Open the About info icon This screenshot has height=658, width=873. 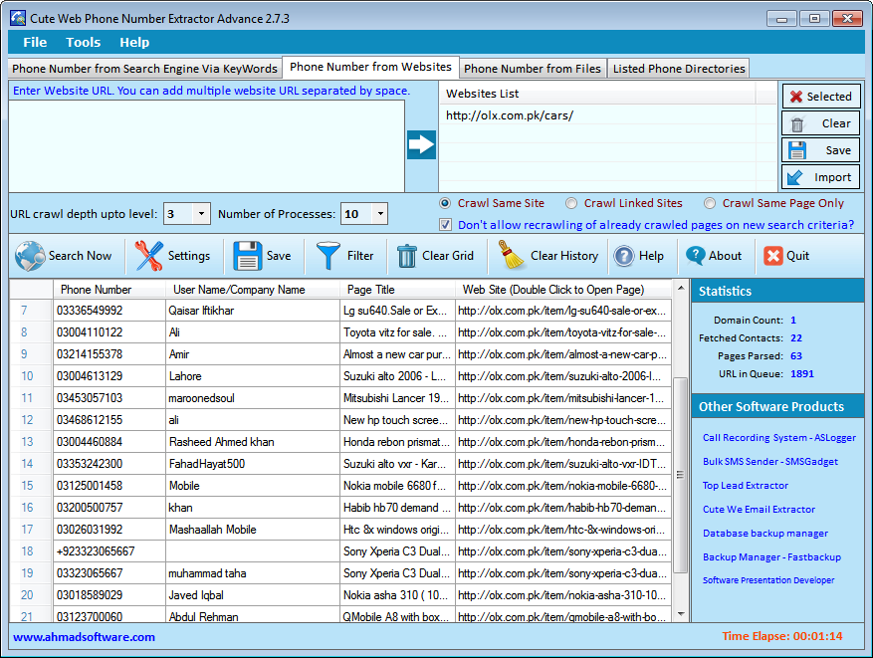(x=696, y=256)
